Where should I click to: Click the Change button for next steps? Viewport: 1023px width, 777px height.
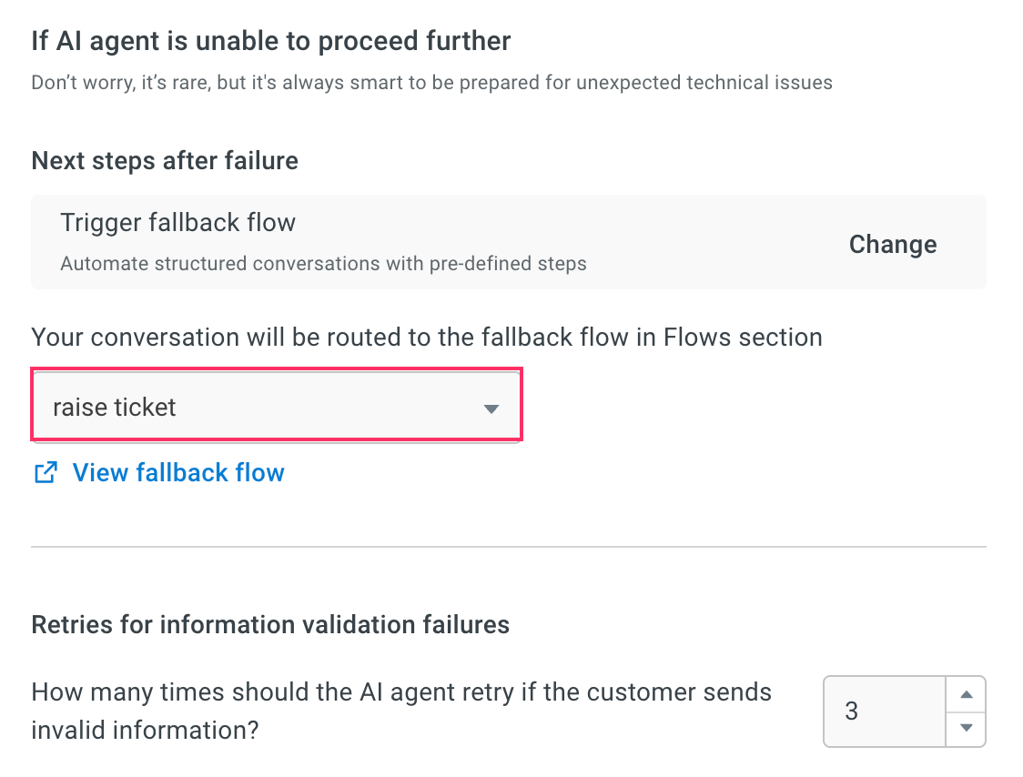(893, 245)
